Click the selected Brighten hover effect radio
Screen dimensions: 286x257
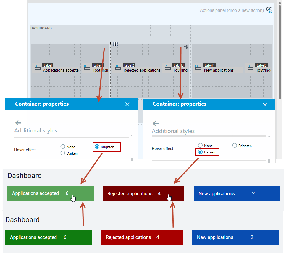coord(97,147)
